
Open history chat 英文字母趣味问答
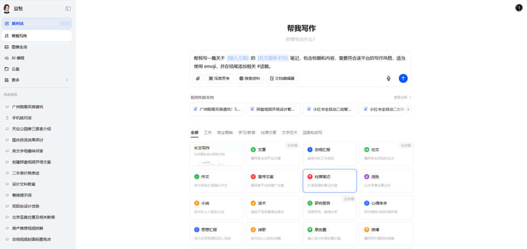pos(37,151)
